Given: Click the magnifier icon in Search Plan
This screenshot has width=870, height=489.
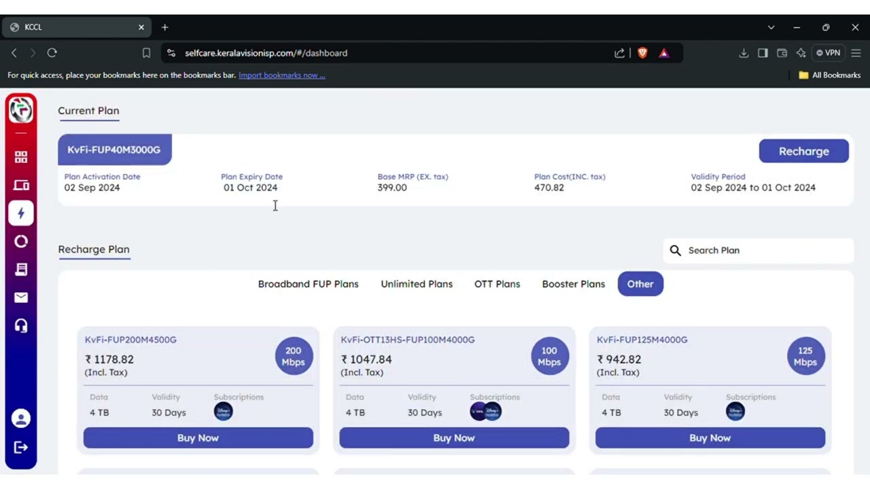Looking at the screenshot, I should coord(675,251).
